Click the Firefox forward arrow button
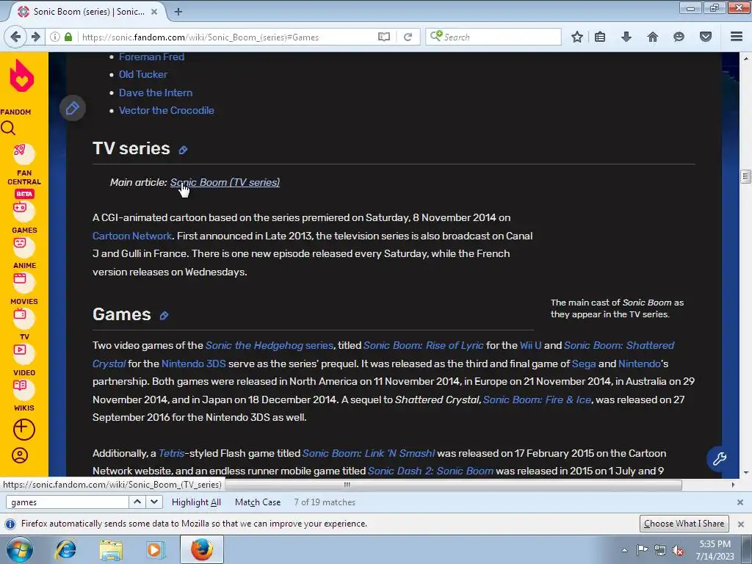The height and width of the screenshot is (564, 752). 35,37
